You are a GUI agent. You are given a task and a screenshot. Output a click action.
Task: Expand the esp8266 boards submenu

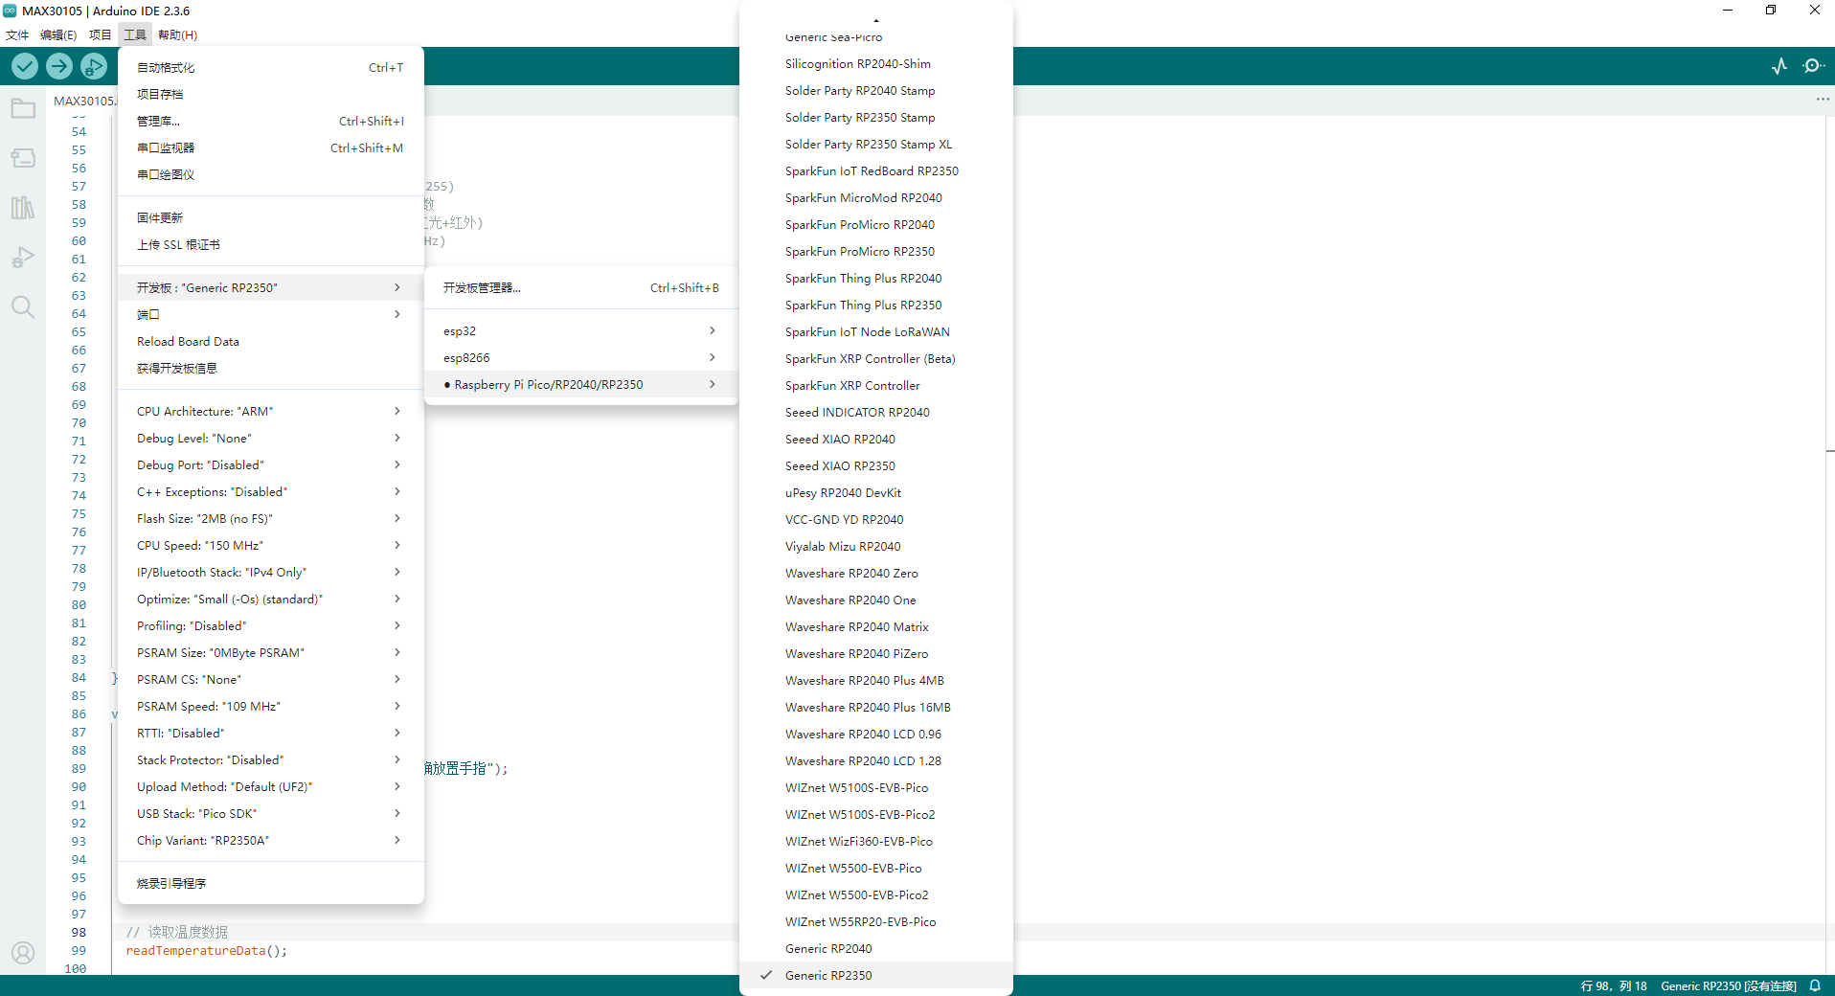580,357
